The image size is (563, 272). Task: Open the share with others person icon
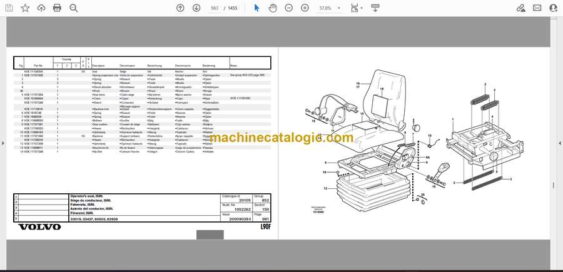[554, 8]
